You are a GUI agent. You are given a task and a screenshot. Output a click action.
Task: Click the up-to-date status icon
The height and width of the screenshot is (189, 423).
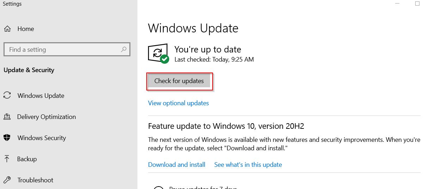[158, 54]
